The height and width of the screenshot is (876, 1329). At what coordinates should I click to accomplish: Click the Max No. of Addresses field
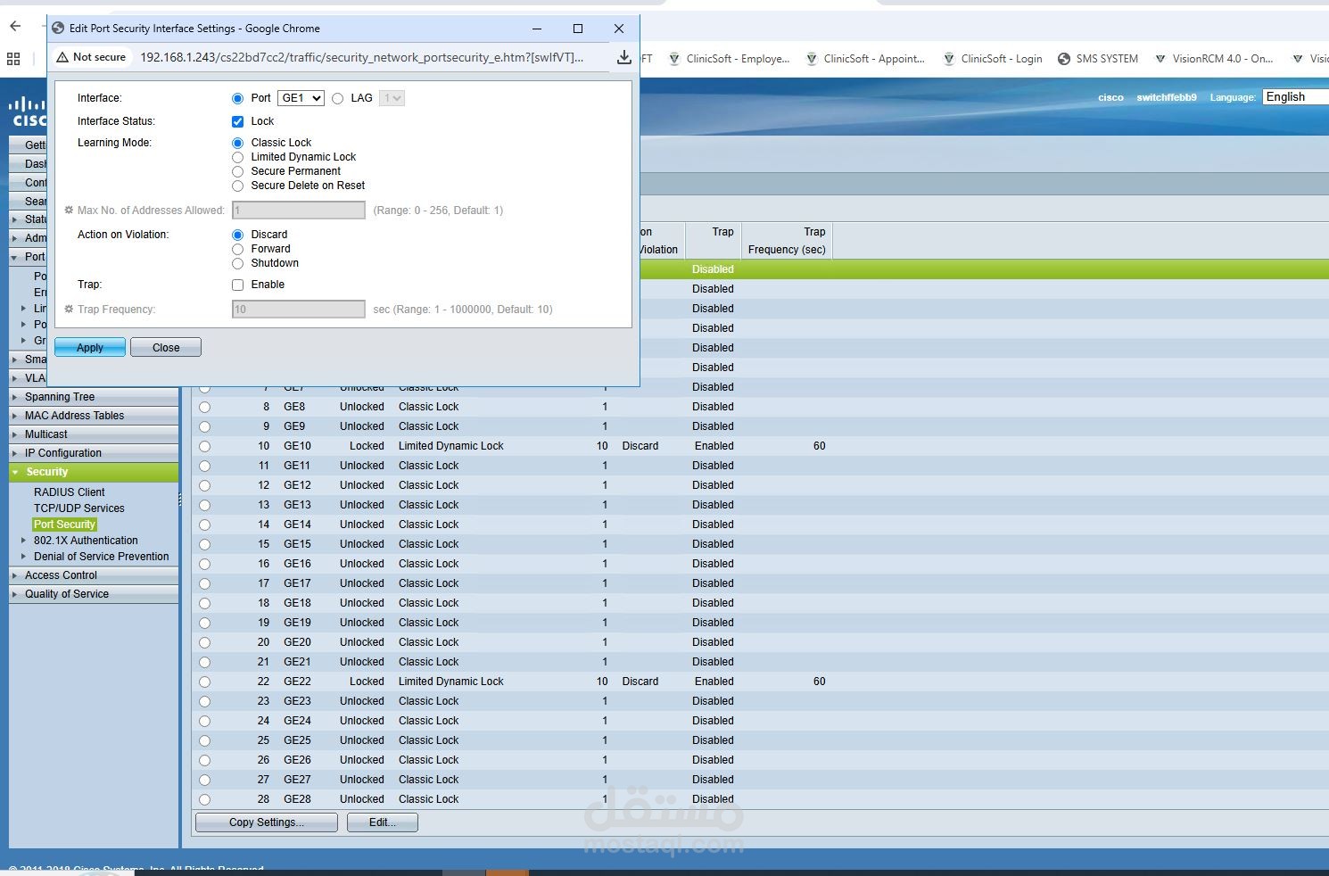(x=299, y=210)
